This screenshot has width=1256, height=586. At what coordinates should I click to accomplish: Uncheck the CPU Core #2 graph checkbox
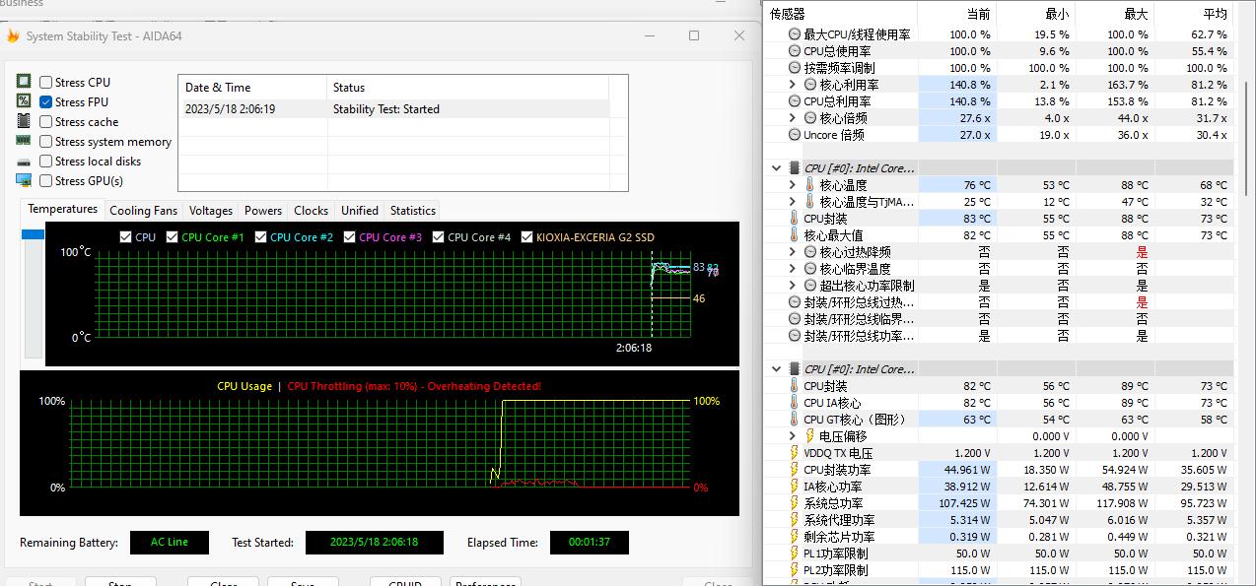[x=260, y=236]
